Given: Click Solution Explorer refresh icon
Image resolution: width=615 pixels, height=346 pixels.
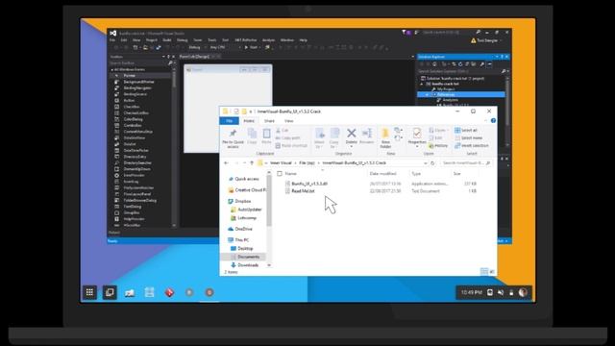Looking at the screenshot, I should pos(460,64).
